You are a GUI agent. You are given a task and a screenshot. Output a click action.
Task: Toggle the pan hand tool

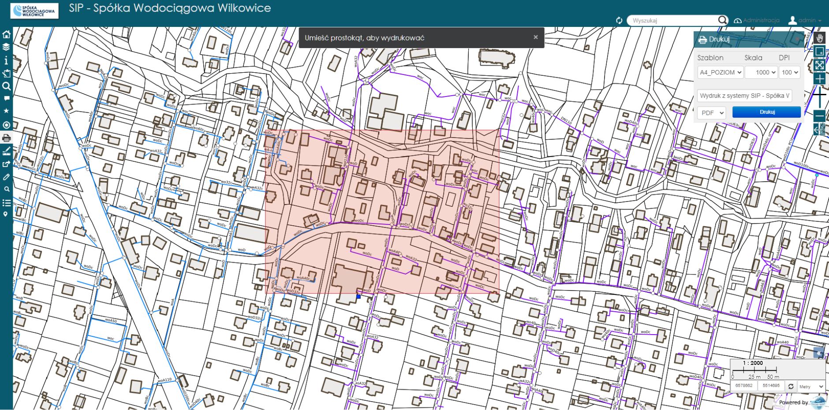[x=819, y=38]
